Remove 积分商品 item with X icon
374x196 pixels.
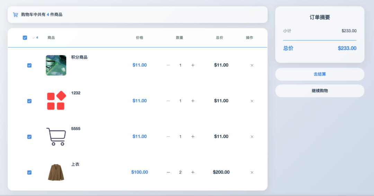[x=252, y=65]
